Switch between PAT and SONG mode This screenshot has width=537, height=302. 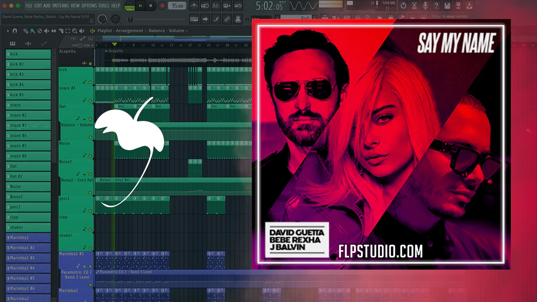[x=130, y=6]
